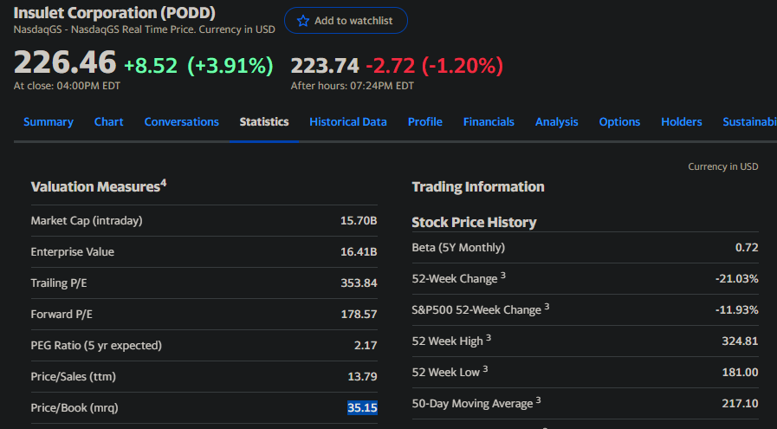This screenshot has width=777, height=429.
Task: Click the 0.72 beta value
Action: [747, 247]
